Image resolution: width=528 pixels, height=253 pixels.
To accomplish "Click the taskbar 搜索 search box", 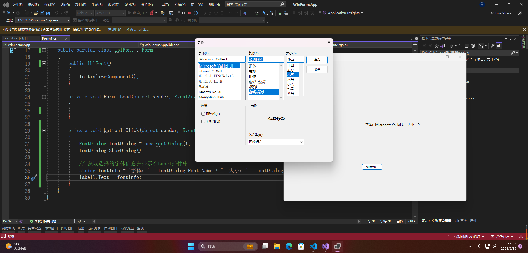I will 228,246.
